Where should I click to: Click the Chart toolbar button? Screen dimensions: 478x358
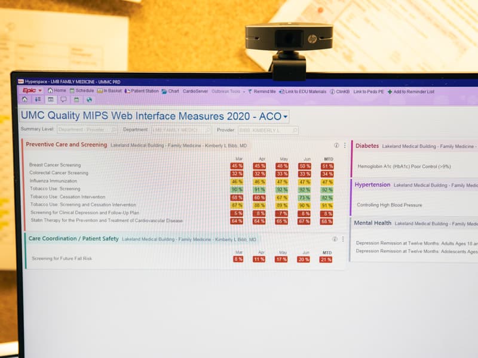click(170, 91)
